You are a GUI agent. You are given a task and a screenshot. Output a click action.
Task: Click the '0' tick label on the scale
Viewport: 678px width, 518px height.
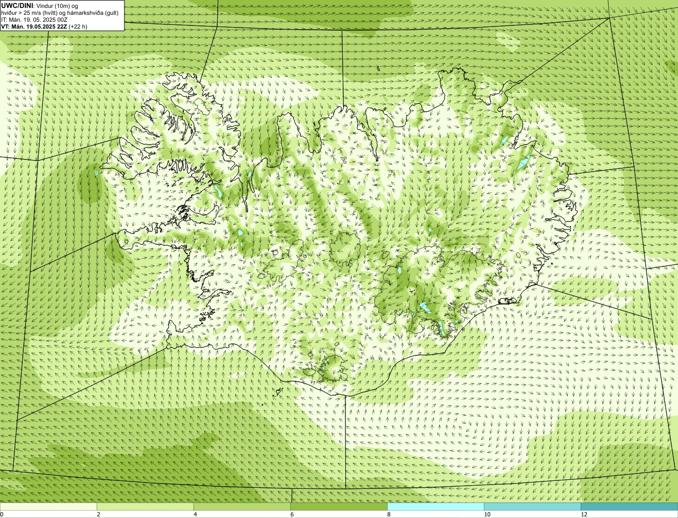(2, 514)
